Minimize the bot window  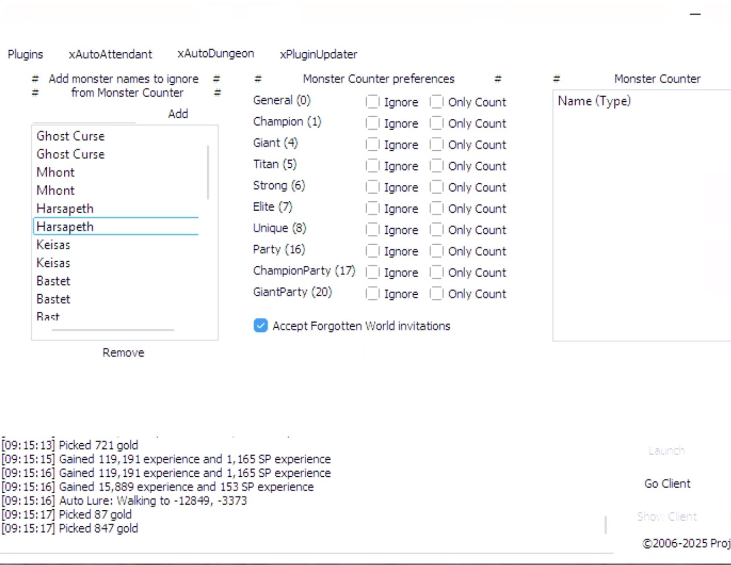[x=695, y=14]
